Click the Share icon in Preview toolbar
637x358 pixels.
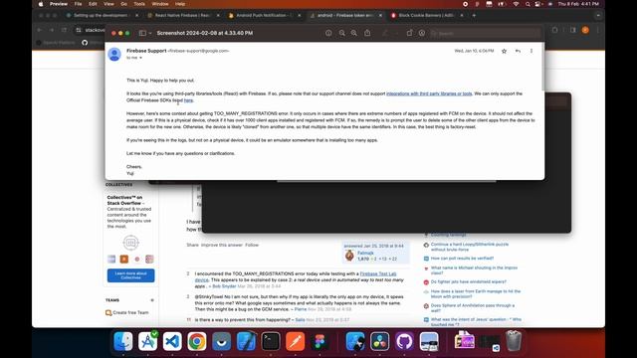click(x=367, y=33)
